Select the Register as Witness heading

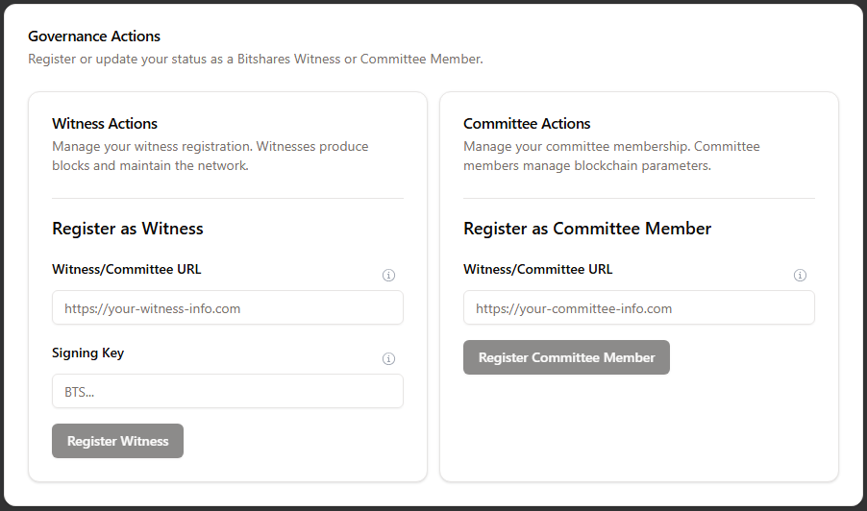pyautogui.click(x=128, y=229)
